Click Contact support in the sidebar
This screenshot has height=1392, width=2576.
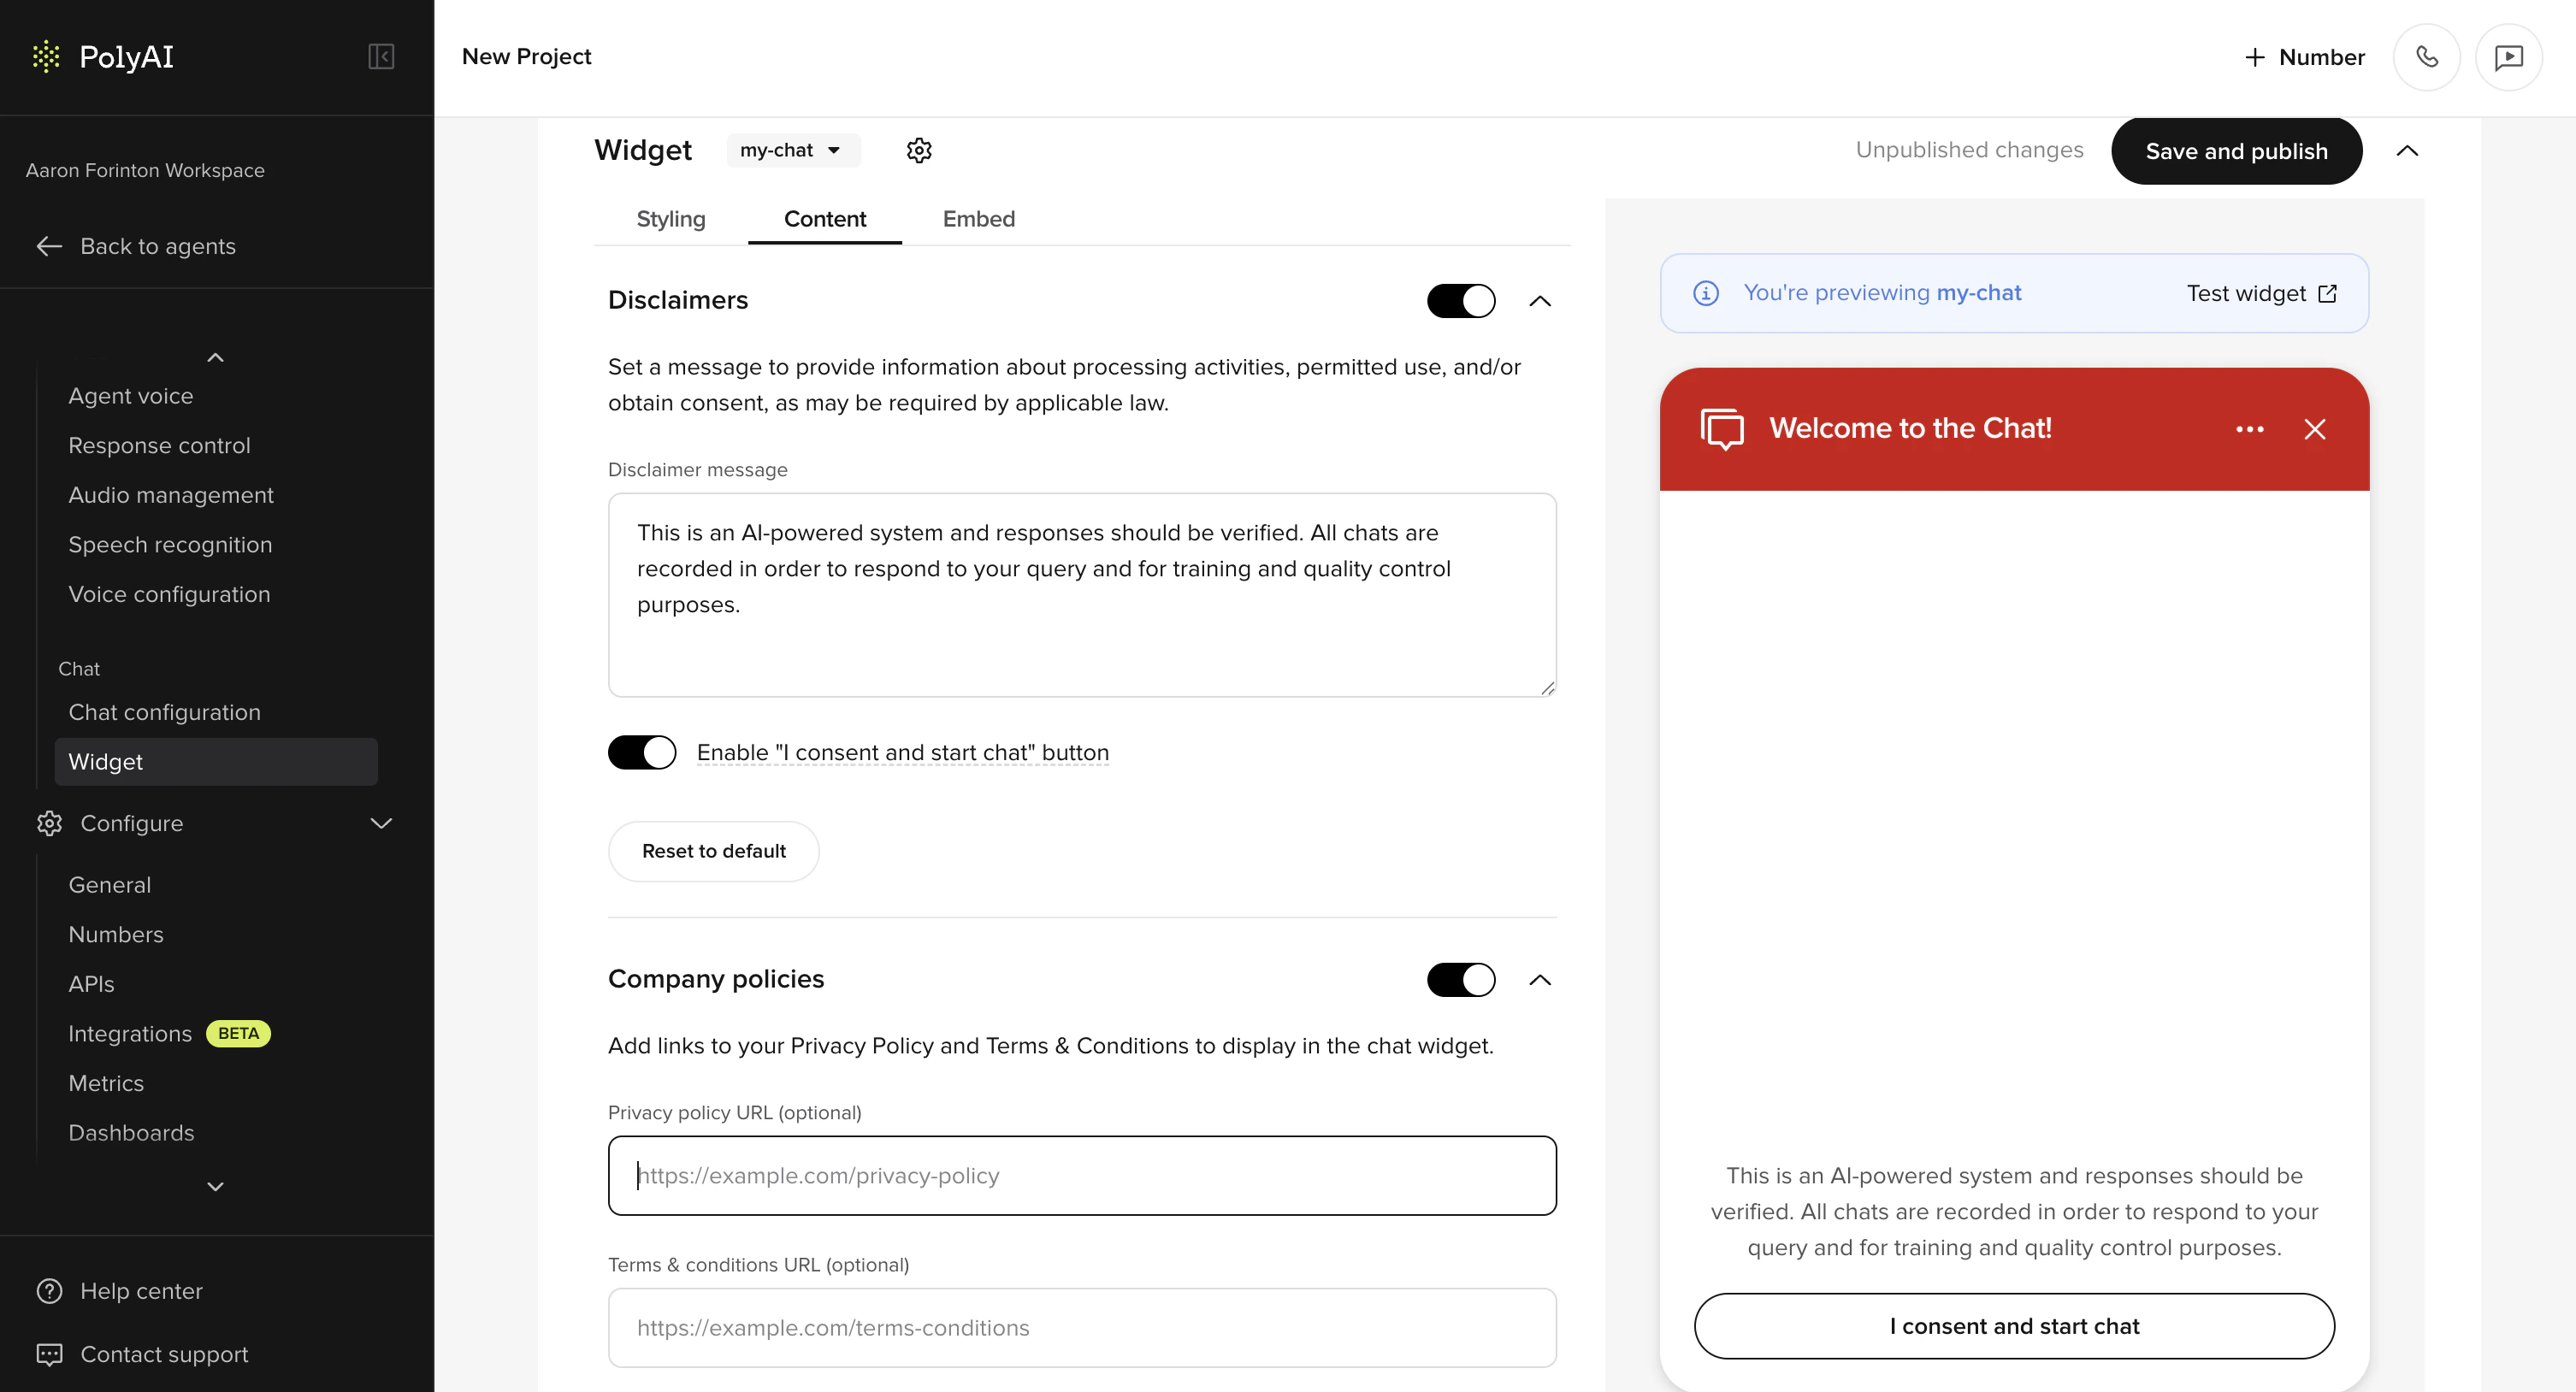click(164, 1354)
